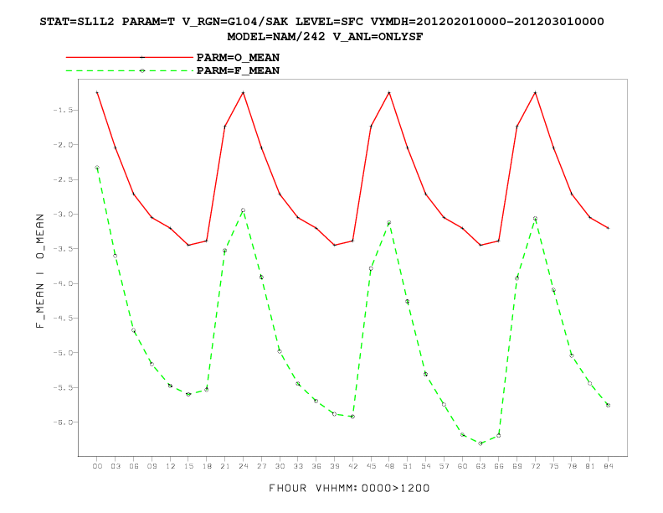Click the red O_MEAN peak at hour 24
This screenshot has width=663, height=513.
click(243, 92)
